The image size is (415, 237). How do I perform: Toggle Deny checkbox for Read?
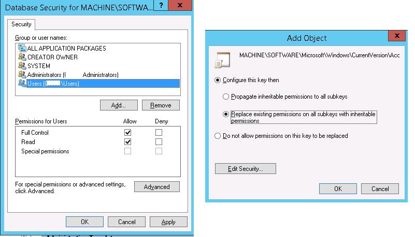click(159, 142)
